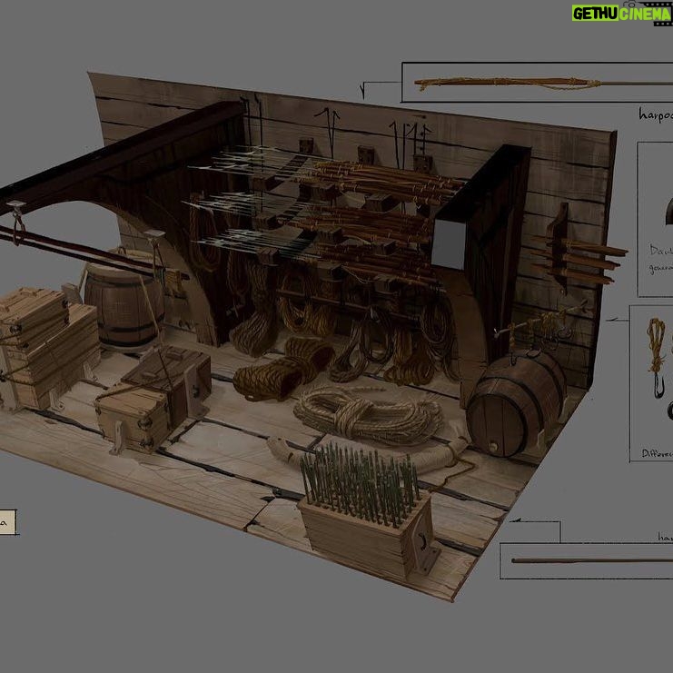Click the grey square placeholder on the beam
Viewport: 673px width, 673px height.
tap(448, 243)
